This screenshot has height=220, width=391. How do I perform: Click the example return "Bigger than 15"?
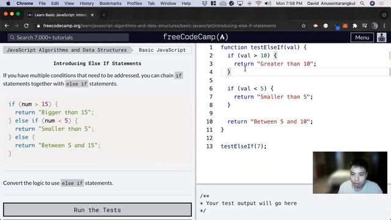[54, 112]
